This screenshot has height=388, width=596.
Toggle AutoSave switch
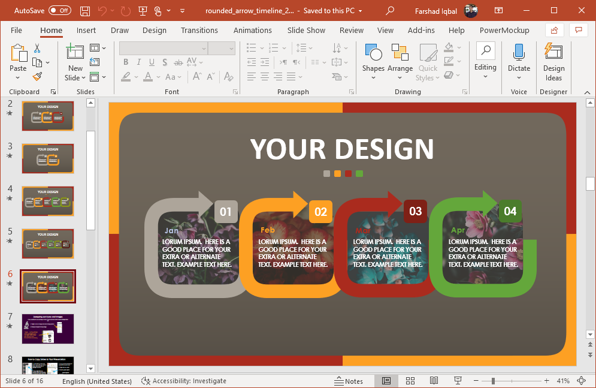pos(60,11)
